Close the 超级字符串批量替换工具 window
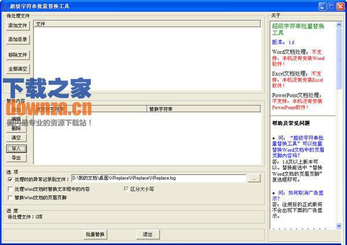The width and height of the screenshot is (347, 245). (341, 6)
